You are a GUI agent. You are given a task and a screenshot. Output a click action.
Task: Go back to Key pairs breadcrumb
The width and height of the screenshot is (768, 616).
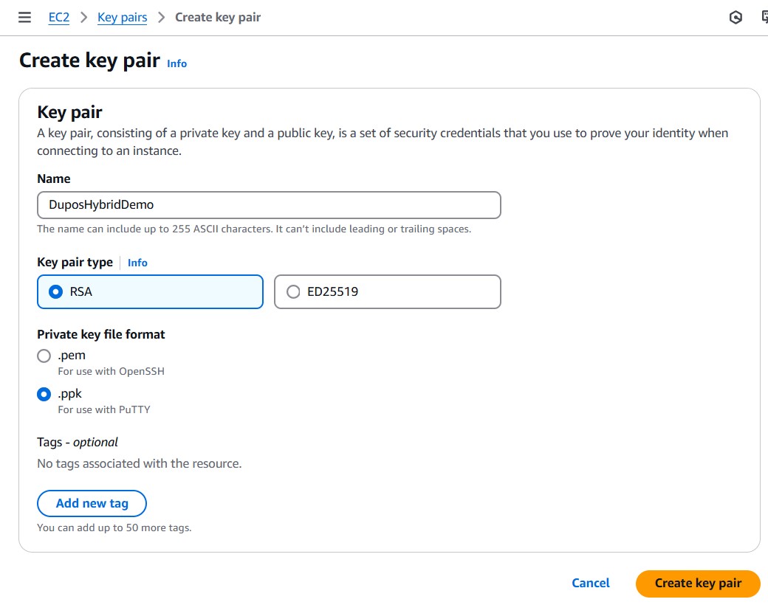click(x=123, y=18)
